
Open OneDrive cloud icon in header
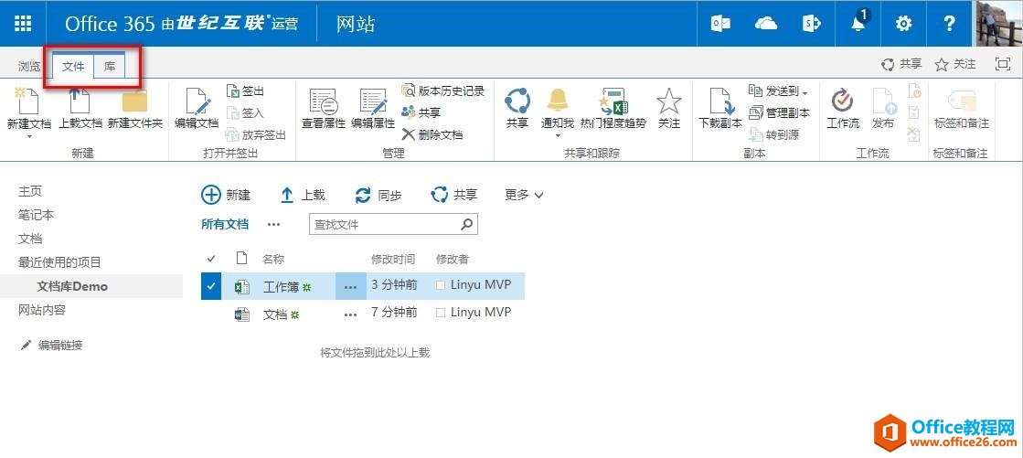(x=766, y=24)
